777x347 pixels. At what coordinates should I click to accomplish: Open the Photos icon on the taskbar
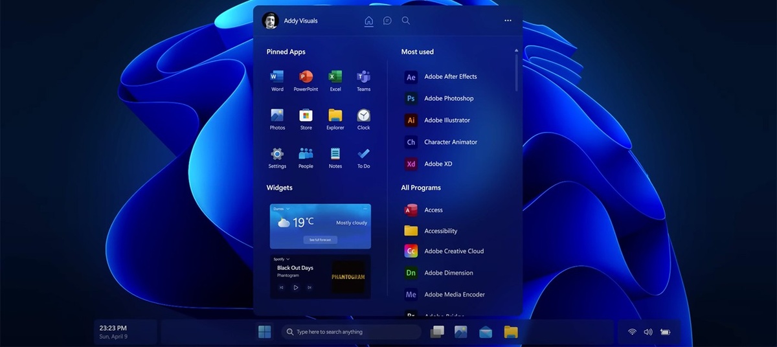(x=461, y=332)
